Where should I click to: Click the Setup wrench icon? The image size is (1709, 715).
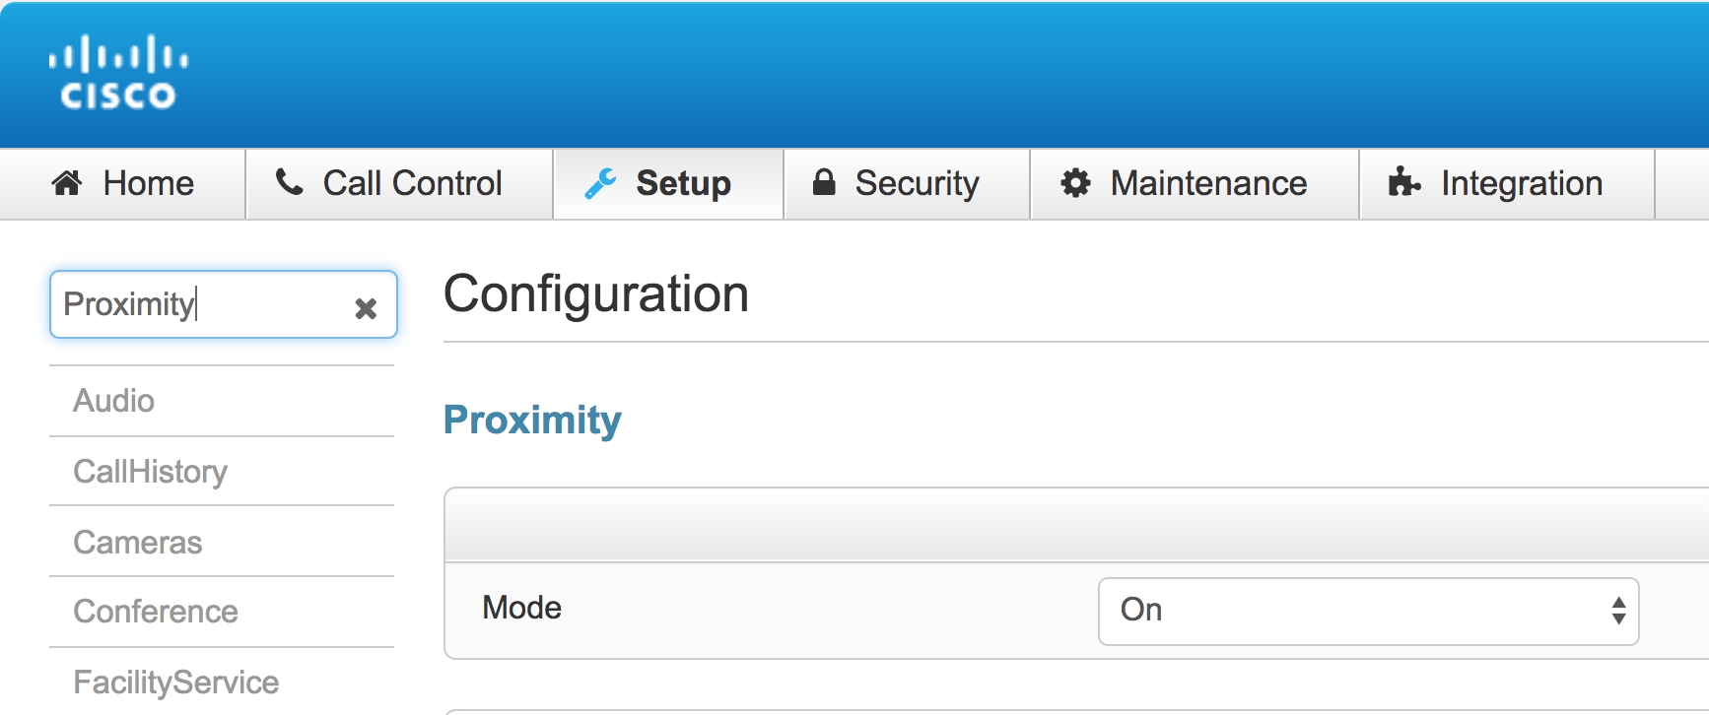600,183
